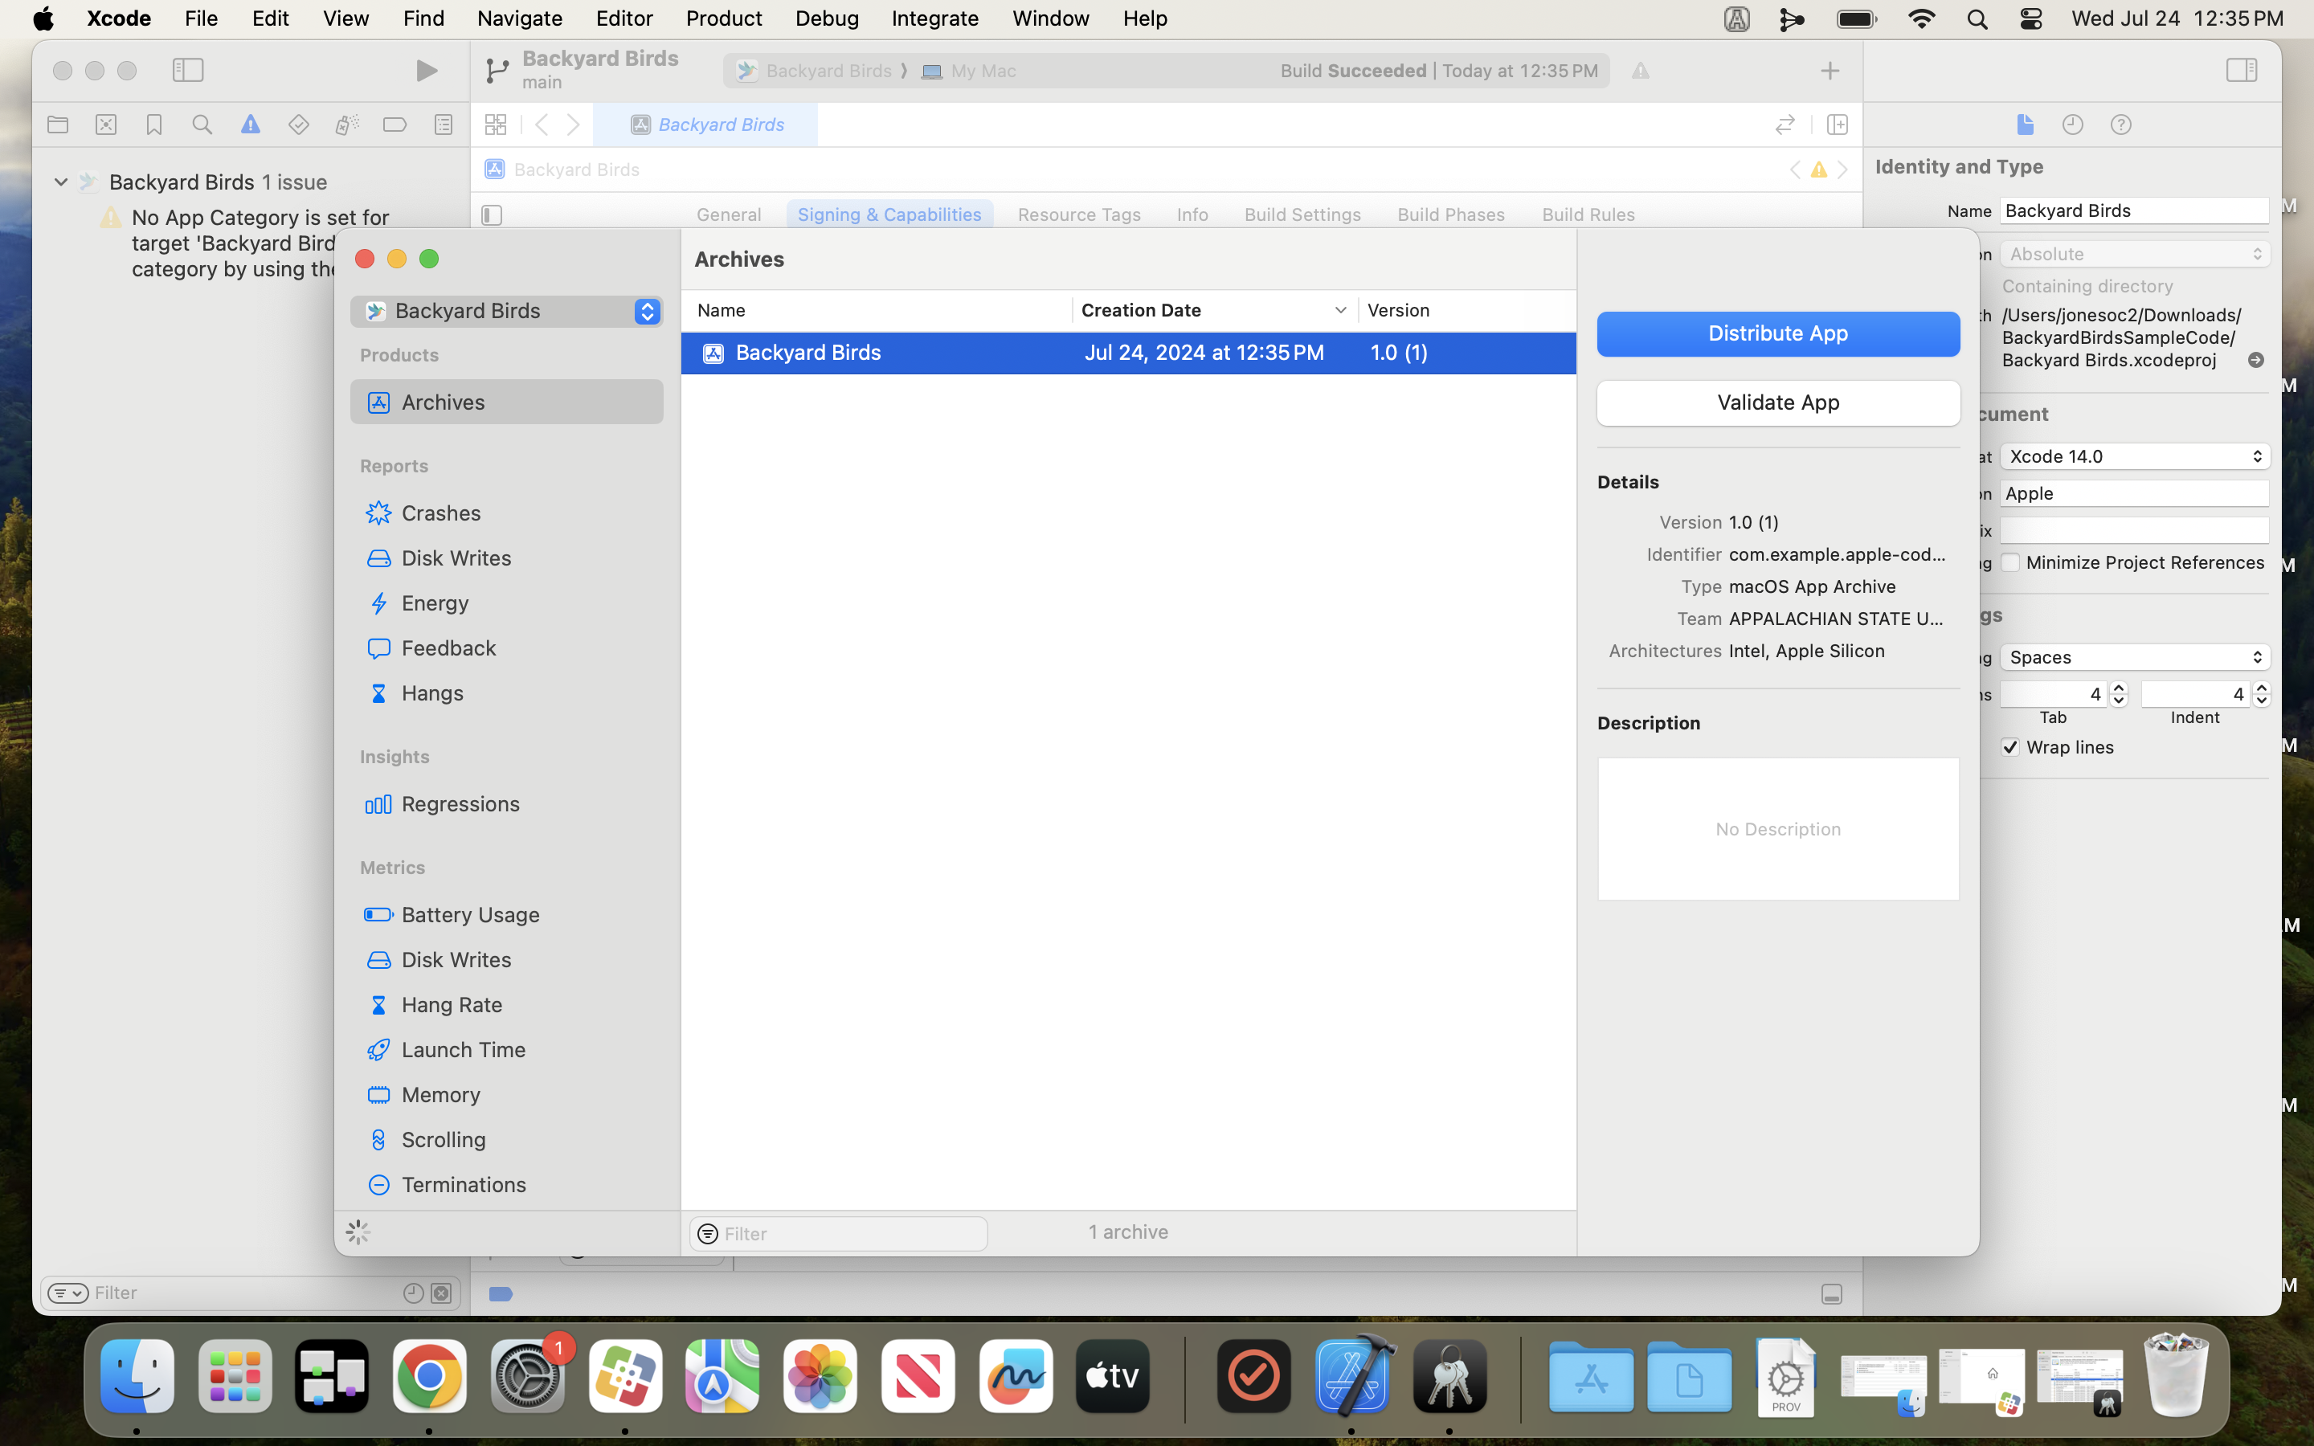This screenshot has width=2314, height=1446.
Task: Open the Backyard Birds product selector dropdown
Action: (507, 311)
